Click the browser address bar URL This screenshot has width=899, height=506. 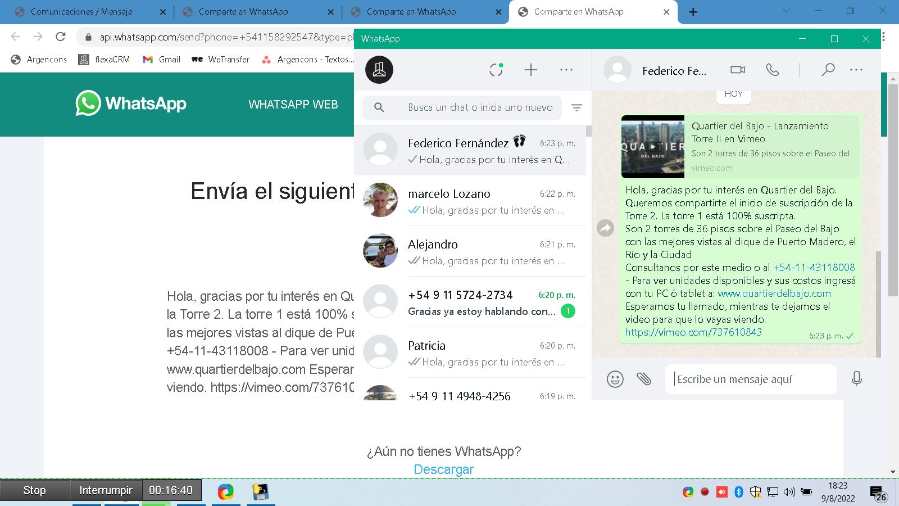pos(226,37)
